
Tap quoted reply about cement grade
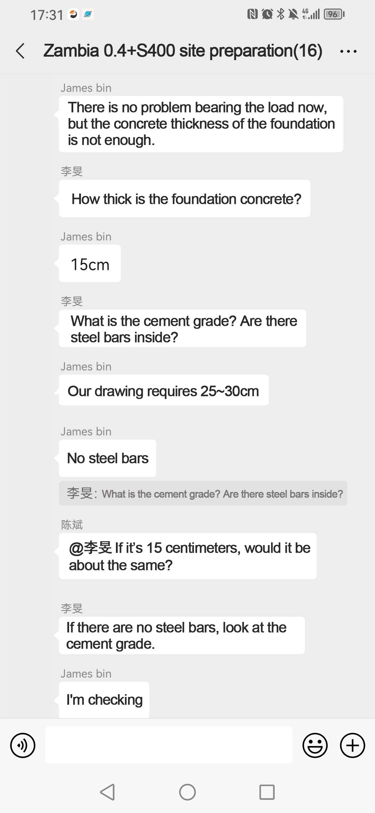pos(203,493)
